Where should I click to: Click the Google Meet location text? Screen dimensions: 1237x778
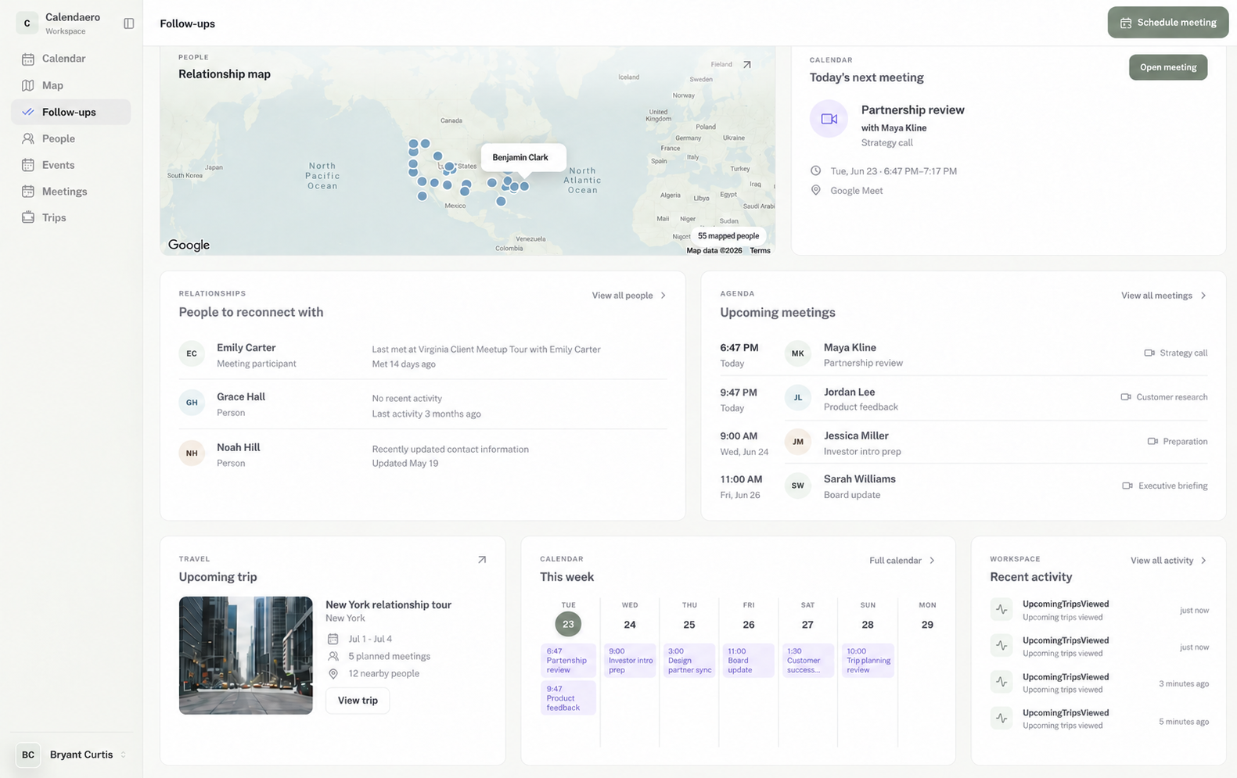(x=856, y=191)
